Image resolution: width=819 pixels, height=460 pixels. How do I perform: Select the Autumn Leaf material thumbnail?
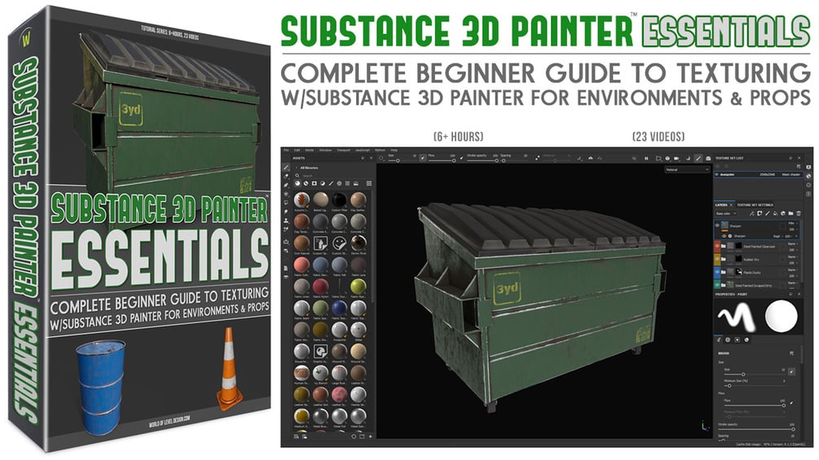tap(302, 199)
